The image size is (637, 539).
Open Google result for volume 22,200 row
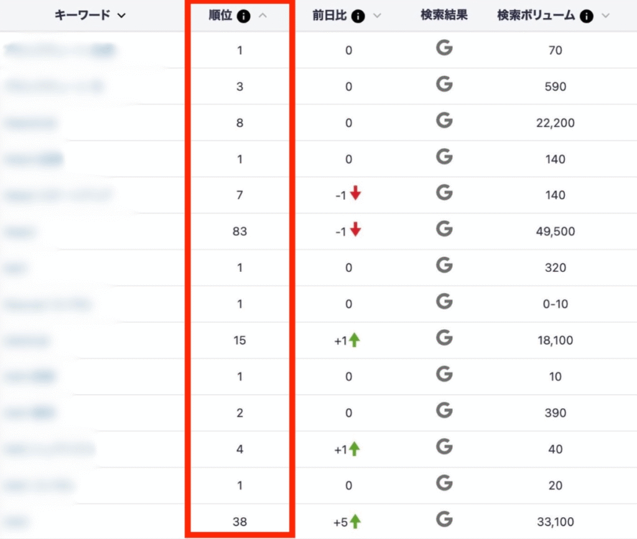pyautogui.click(x=444, y=121)
